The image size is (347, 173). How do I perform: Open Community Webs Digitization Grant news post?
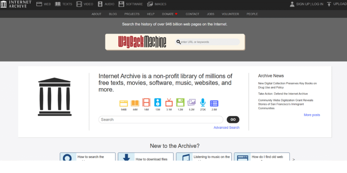(x=285, y=104)
